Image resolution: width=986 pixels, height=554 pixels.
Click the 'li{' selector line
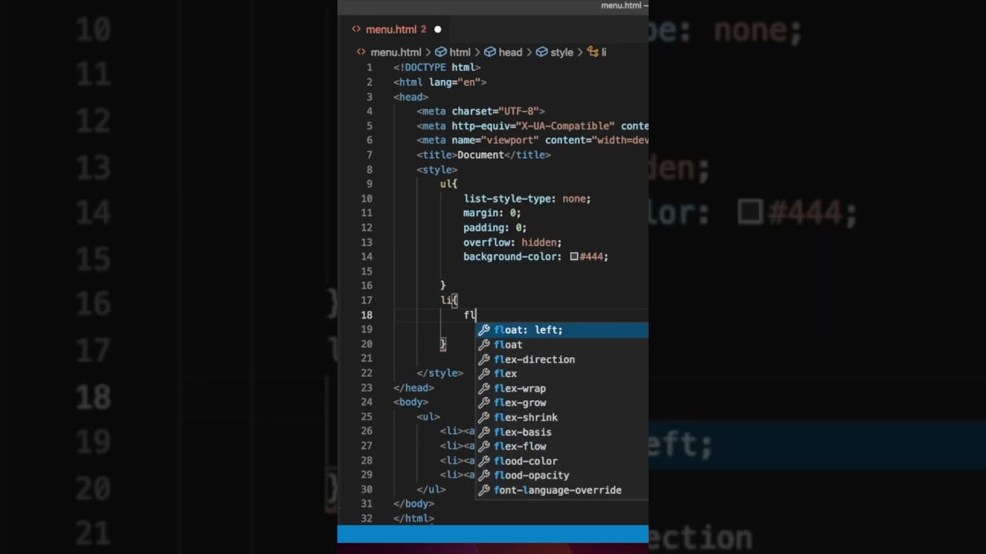pyautogui.click(x=448, y=300)
